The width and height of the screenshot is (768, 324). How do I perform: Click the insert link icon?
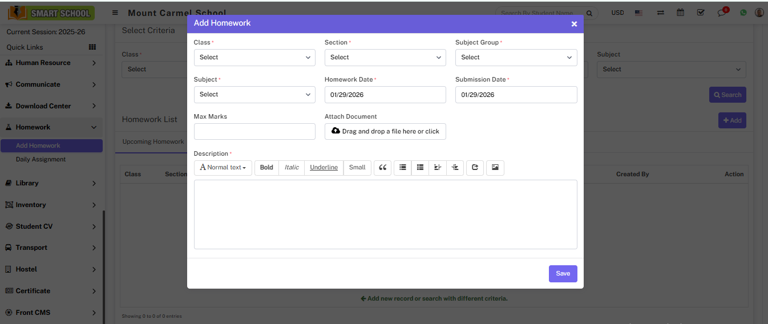pyautogui.click(x=475, y=168)
